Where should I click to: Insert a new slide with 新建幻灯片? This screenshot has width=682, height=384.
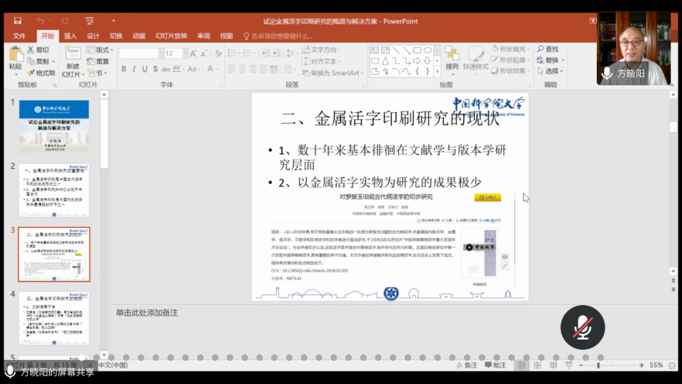click(73, 61)
